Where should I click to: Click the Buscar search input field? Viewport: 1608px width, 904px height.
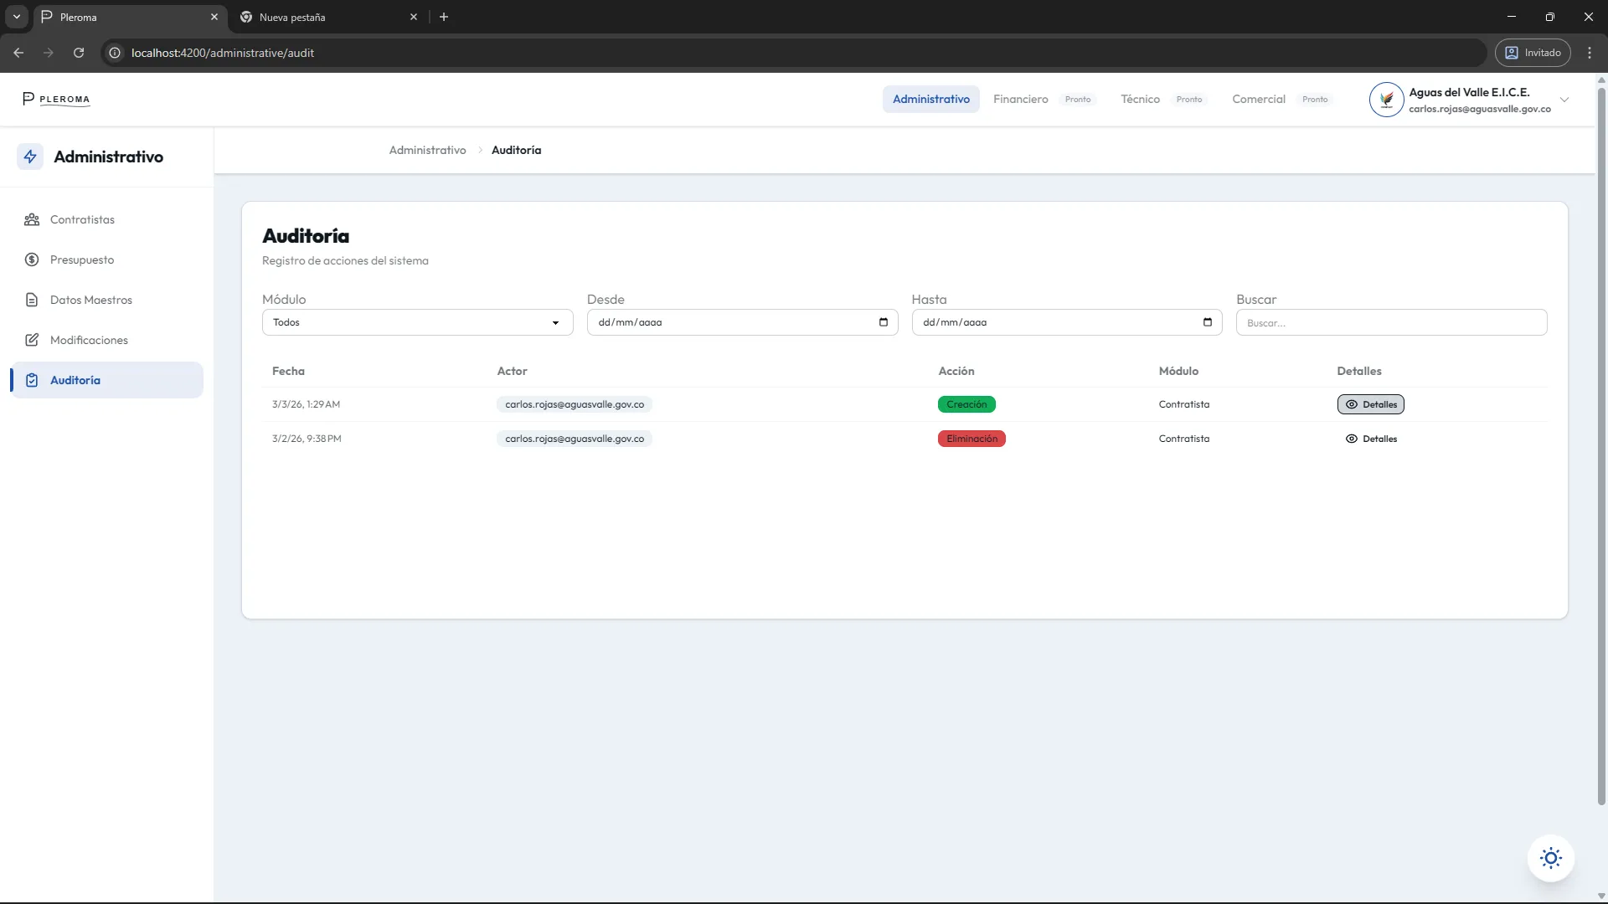(1391, 322)
